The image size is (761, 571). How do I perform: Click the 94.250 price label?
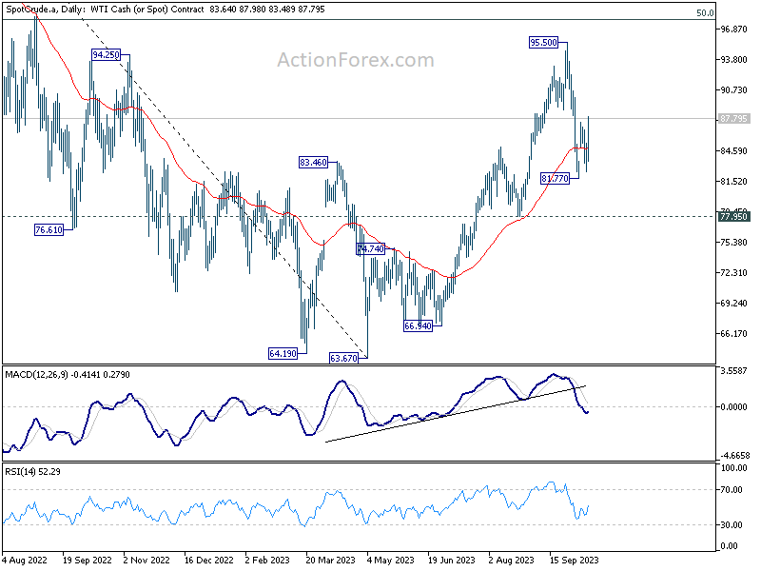tap(106, 55)
